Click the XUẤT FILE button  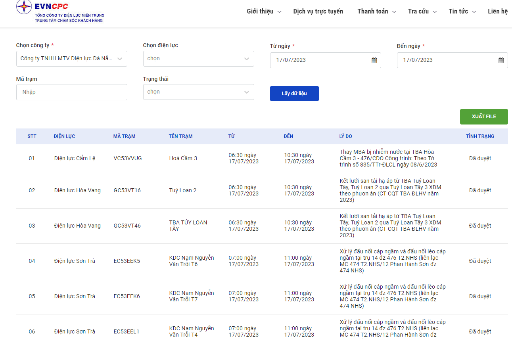pos(484,117)
